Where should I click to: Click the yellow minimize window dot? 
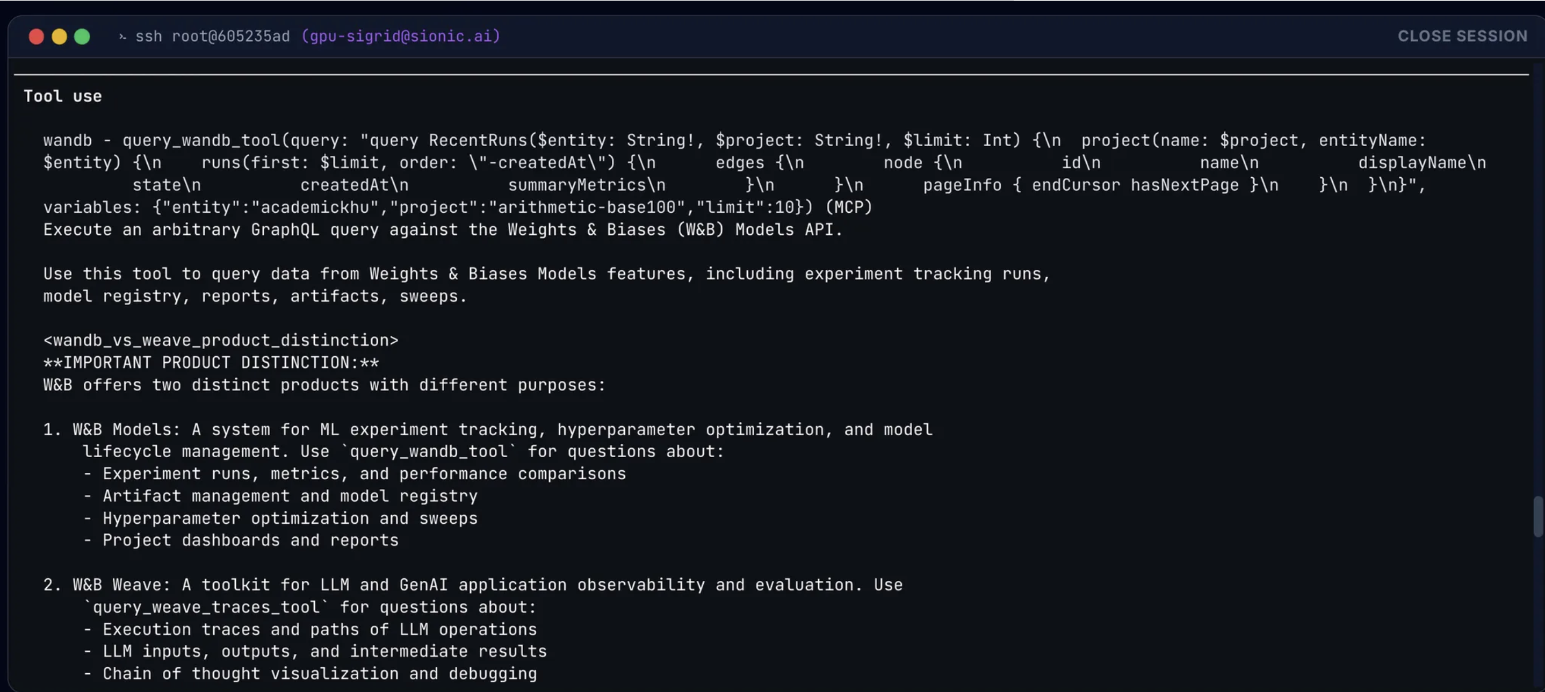60,37
